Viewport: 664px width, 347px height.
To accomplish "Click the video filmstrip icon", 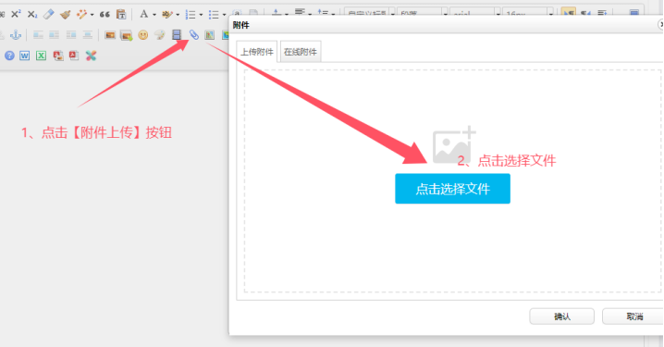I will [x=177, y=35].
